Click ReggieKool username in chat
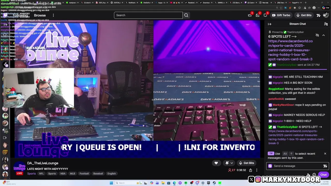 pyautogui.click(x=276, y=89)
